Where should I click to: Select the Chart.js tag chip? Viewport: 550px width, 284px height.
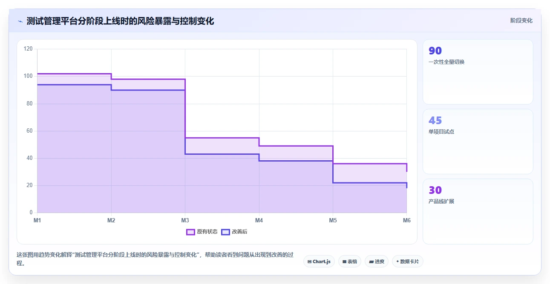point(319,261)
